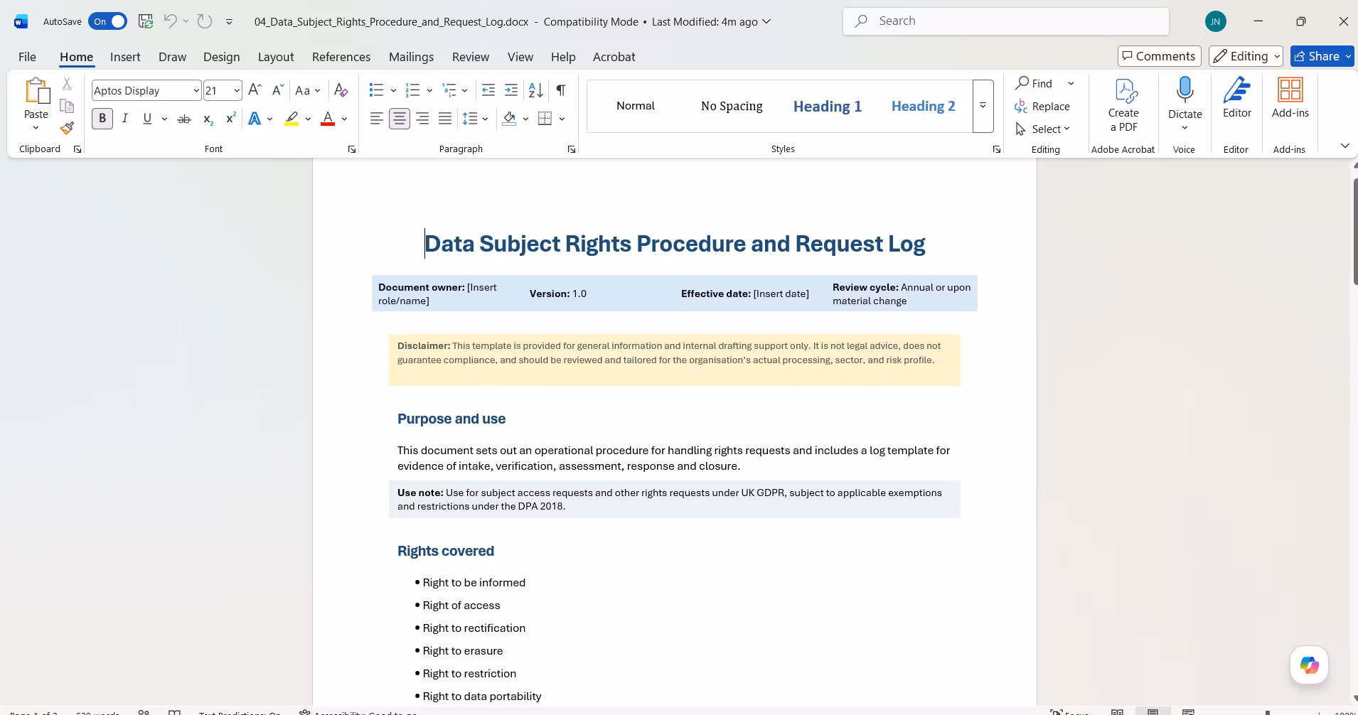Image resolution: width=1358 pixels, height=715 pixels.
Task: Click the Comments button
Action: pyautogui.click(x=1159, y=56)
